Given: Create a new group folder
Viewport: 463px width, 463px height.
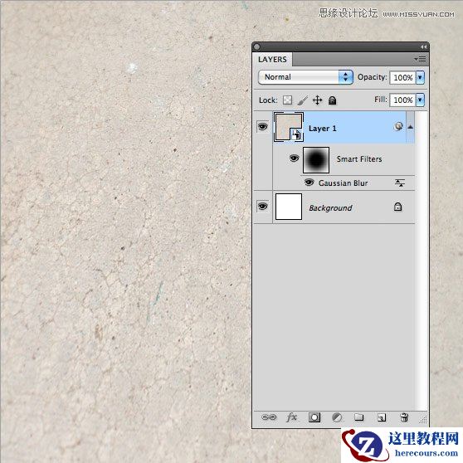Looking at the screenshot, I should coord(359,417).
